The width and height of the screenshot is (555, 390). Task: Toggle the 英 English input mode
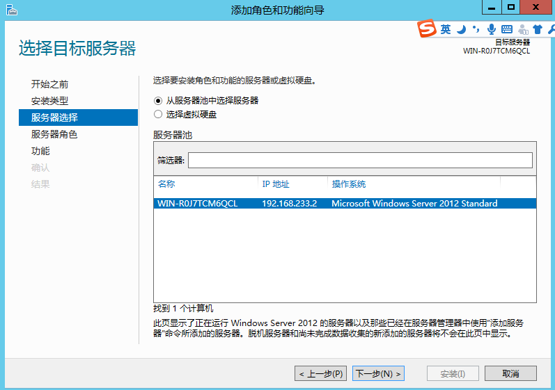[x=446, y=29]
